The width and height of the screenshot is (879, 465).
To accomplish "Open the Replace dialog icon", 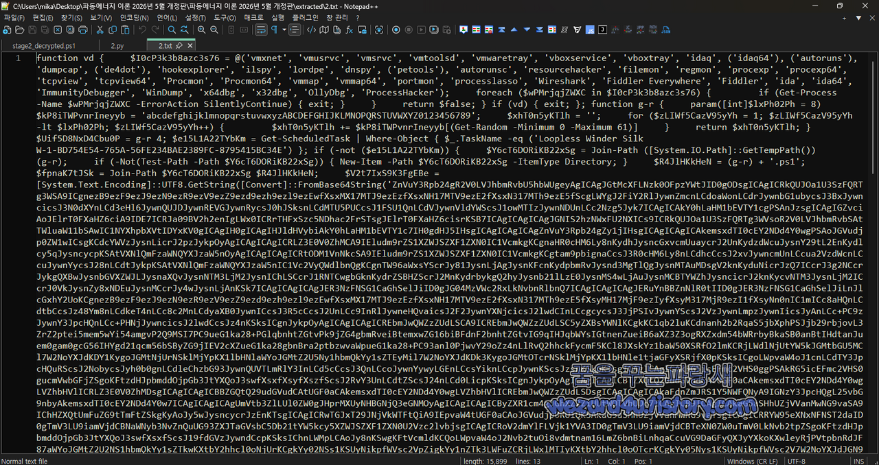I will (x=185, y=29).
